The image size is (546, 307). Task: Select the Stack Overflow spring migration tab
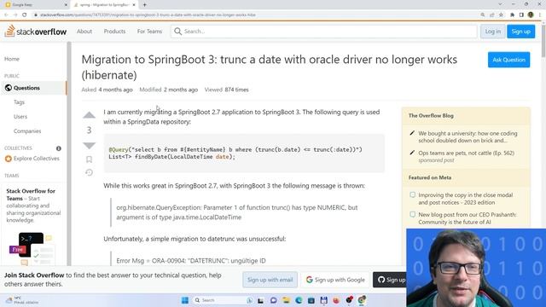pyautogui.click(x=104, y=5)
